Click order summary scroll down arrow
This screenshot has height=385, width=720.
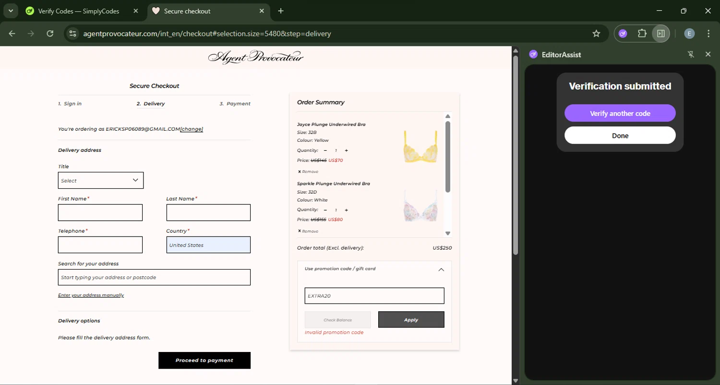pos(448,233)
